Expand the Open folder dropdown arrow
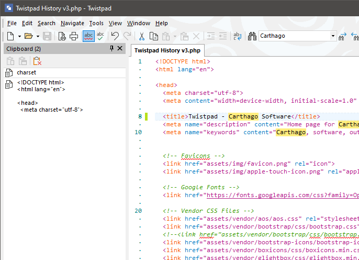Viewport: 359px width, 260px height. click(x=38, y=36)
